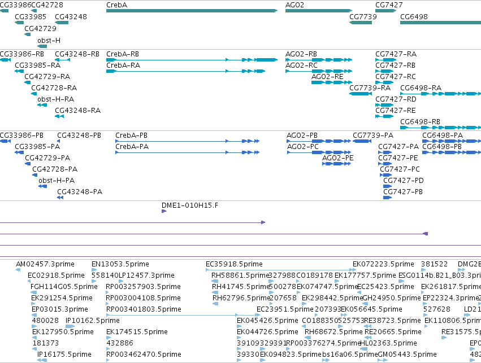The height and width of the screenshot is (363, 481).
Task: Select the obst-H-RA transcript label
Action: click(56, 99)
